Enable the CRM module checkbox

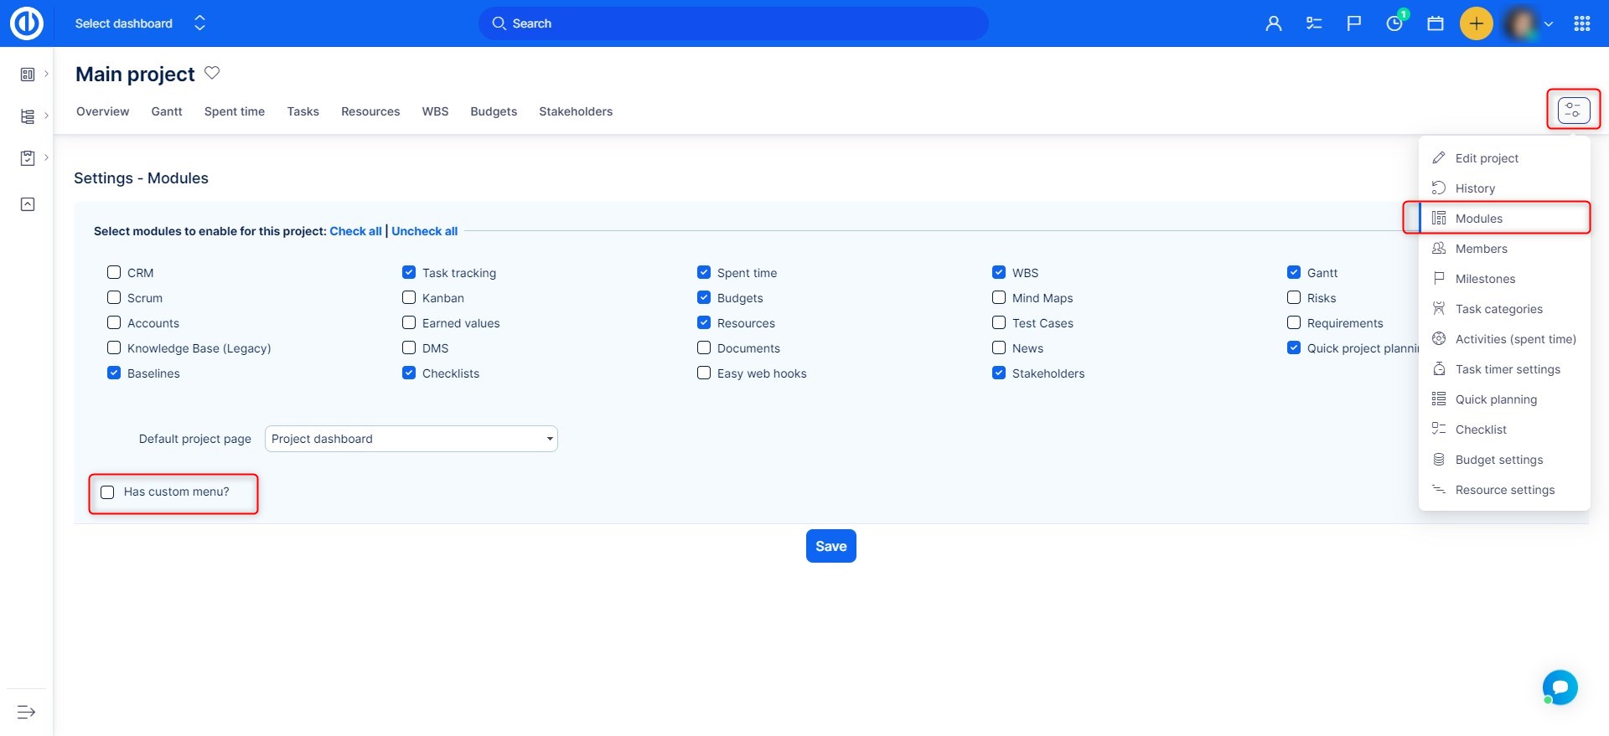pyautogui.click(x=114, y=272)
